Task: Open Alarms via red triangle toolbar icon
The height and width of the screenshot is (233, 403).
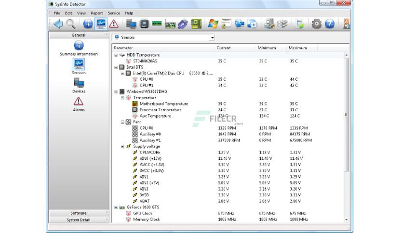Action: pos(114,24)
